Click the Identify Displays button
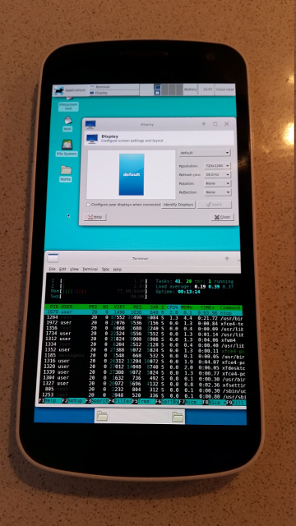The height and width of the screenshot is (526, 296). pyautogui.click(x=178, y=205)
